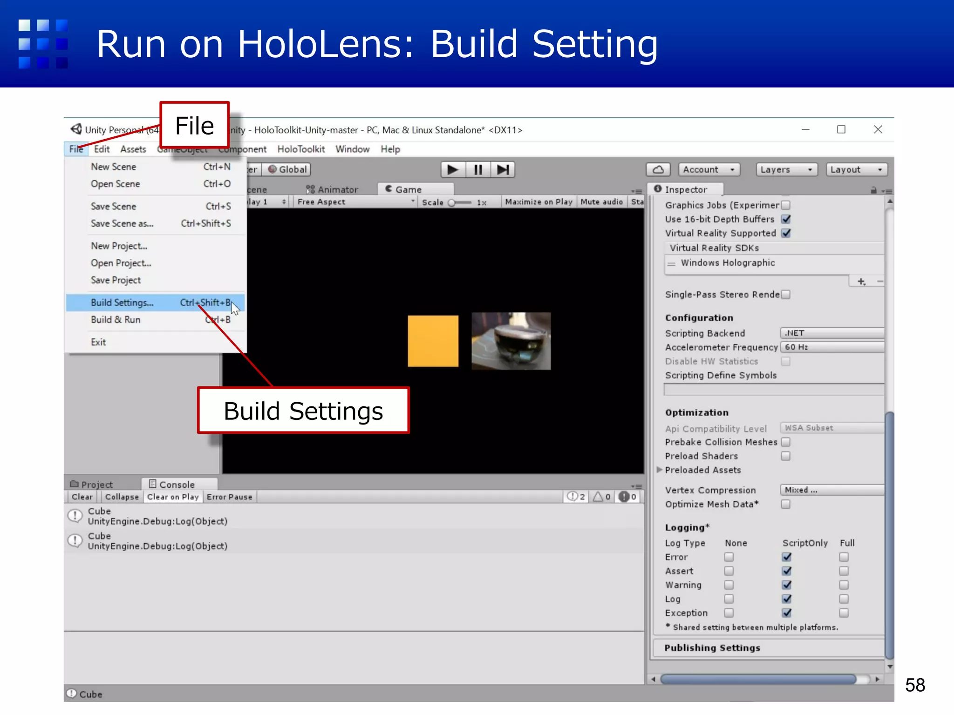The height and width of the screenshot is (715, 954).
Task: Open Scripting Backend .NET dropdown
Action: click(x=832, y=333)
